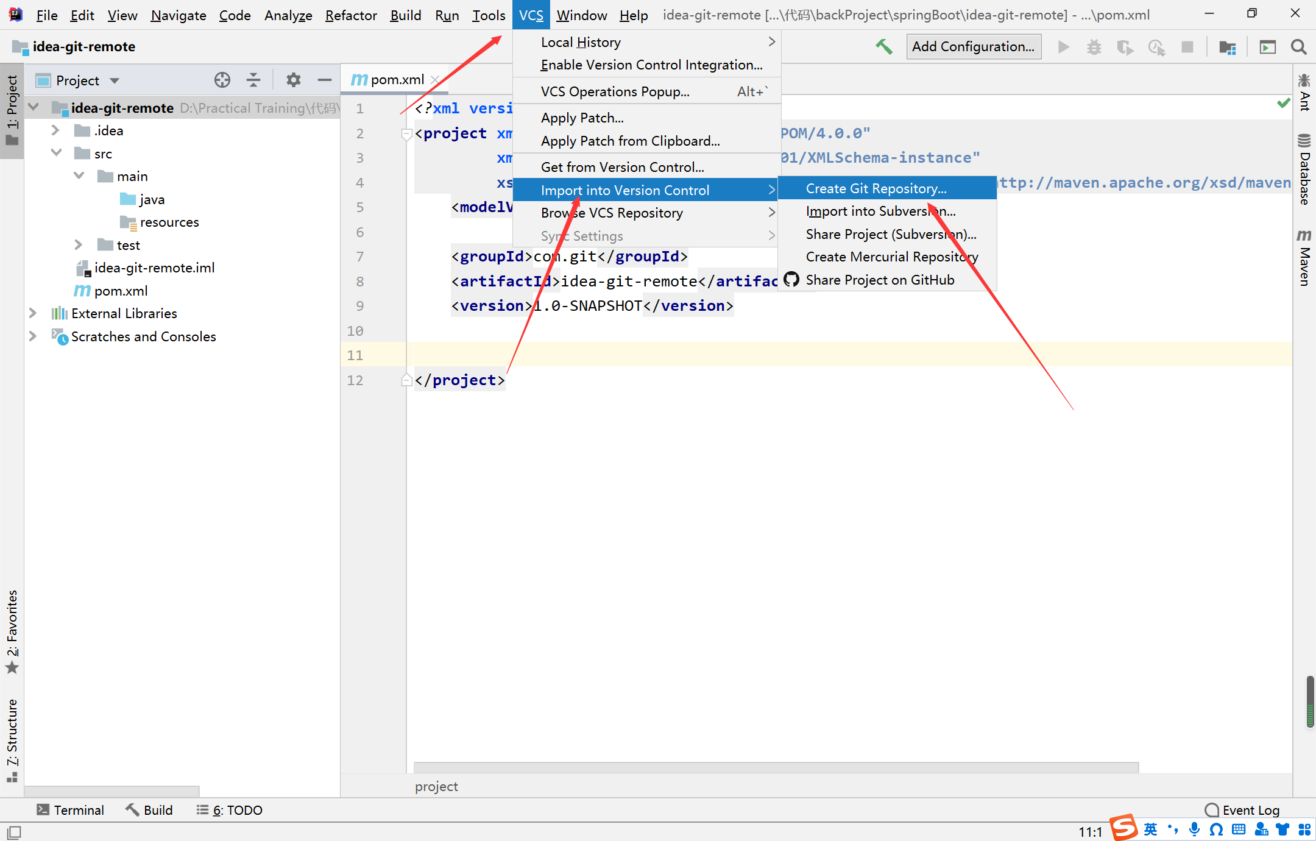The image size is (1316, 841).
Task: Expand External Libraries node
Action: [x=33, y=313]
